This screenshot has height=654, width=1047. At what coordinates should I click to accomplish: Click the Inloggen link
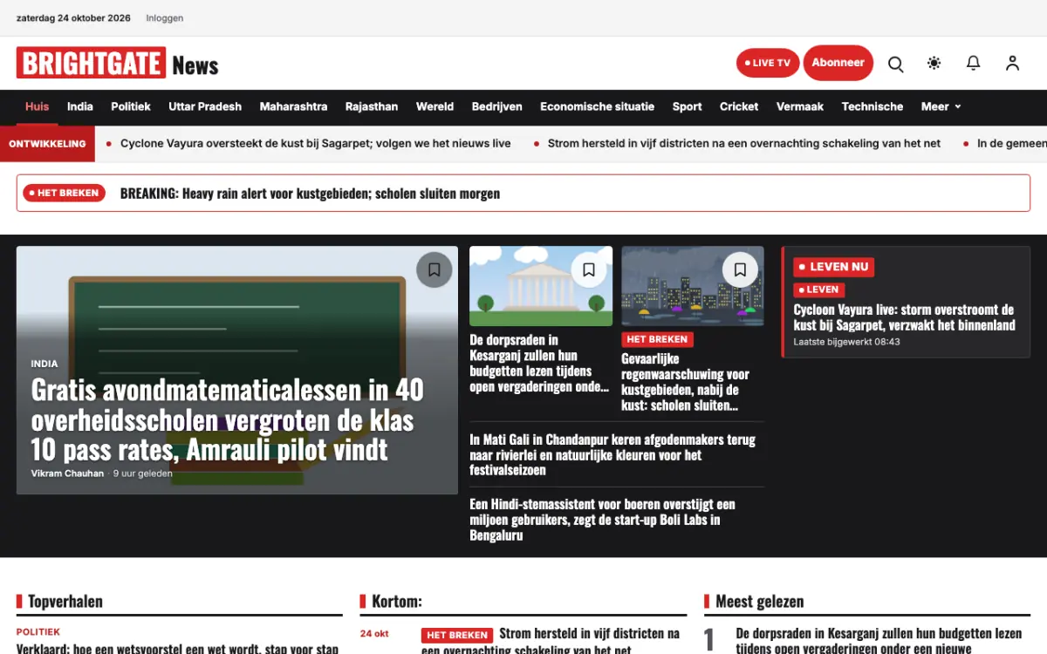[165, 18]
